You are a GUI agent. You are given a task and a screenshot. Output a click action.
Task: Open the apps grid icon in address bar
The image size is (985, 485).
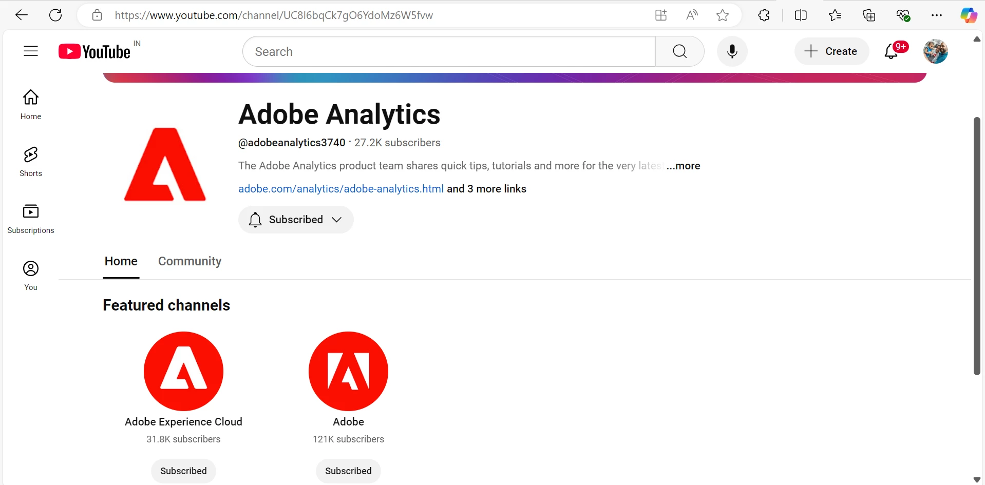click(x=661, y=15)
